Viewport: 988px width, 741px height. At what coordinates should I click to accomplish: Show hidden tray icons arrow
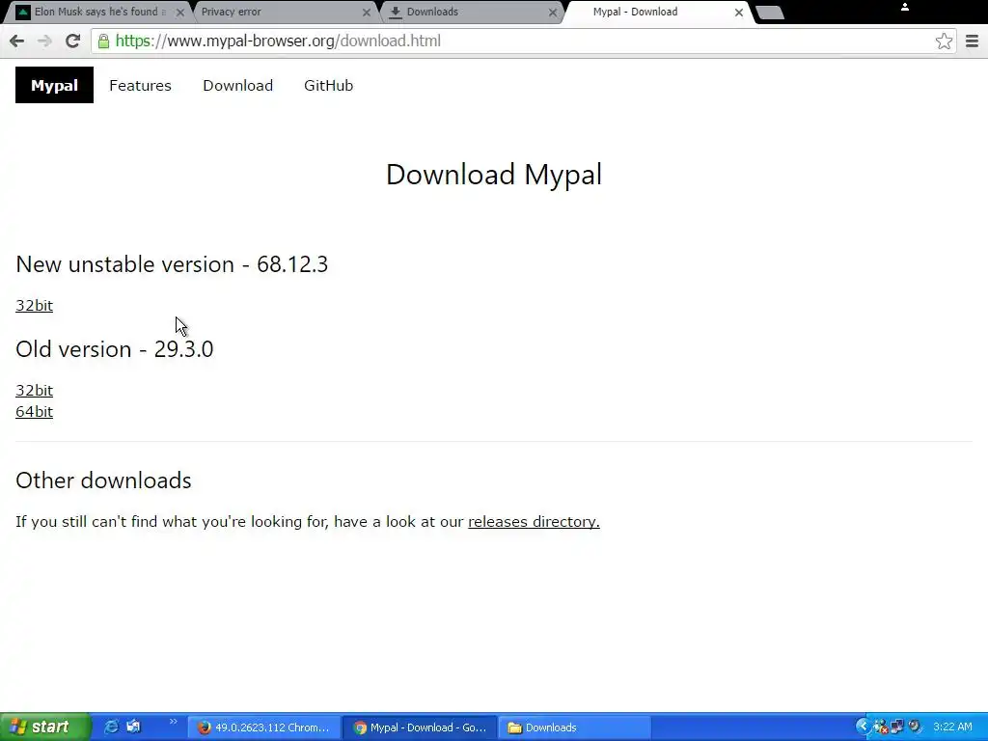point(863,727)
